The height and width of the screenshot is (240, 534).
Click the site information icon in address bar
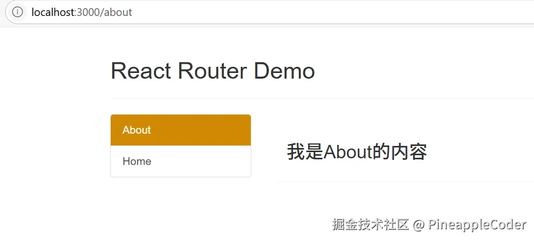[x=18, y=12]
